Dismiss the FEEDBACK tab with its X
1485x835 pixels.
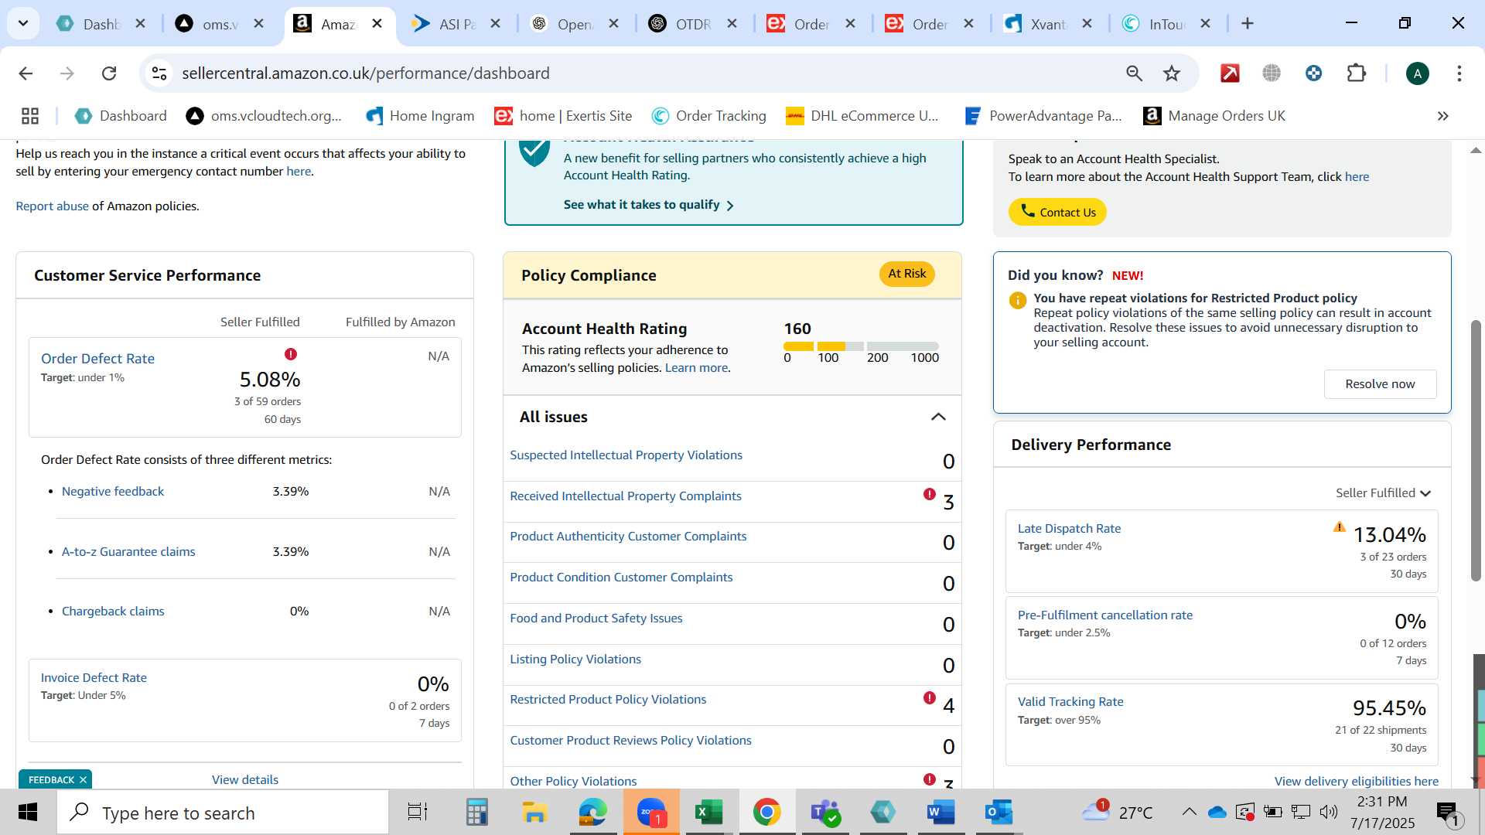pyautogui.click(x=83, y=780)
